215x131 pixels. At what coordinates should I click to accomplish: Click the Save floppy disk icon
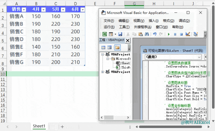click(120, 34)
